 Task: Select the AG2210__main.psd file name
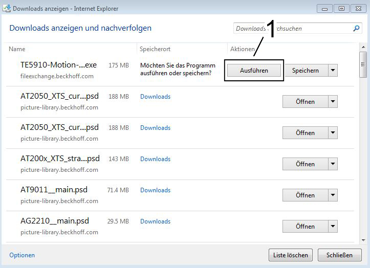pos(55,221)
